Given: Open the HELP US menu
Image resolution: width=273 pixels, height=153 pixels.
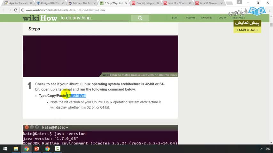Looking at the screenshot, I should click(x=191, y=18).
